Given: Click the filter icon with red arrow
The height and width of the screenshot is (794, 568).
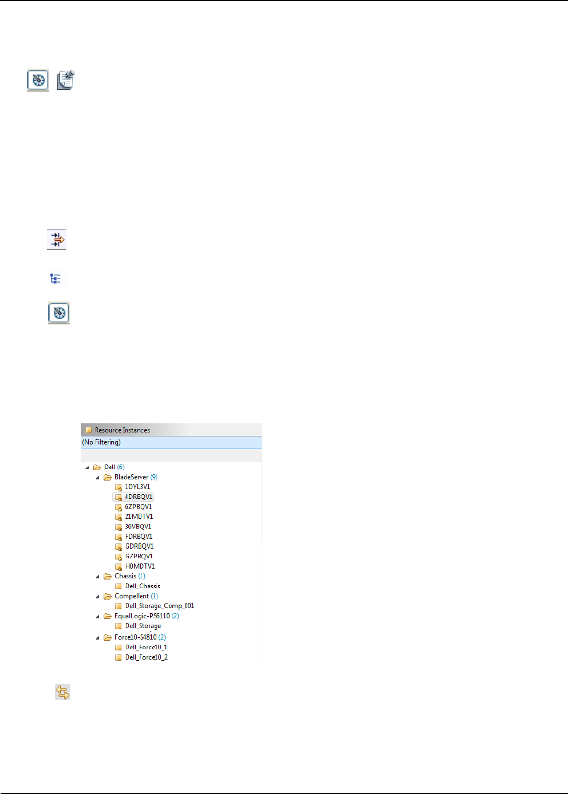Looking at the screenshot, I should [x=57, y=239].
